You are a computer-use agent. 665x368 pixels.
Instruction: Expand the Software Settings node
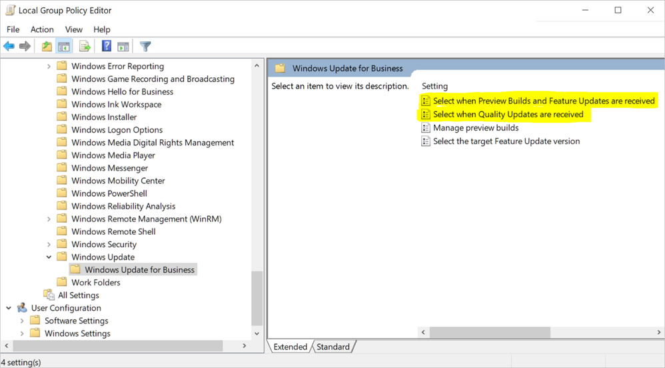coord(22,321)
